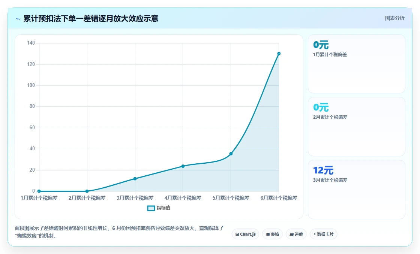Click the 指标值 legend color box

pos(151,208)
